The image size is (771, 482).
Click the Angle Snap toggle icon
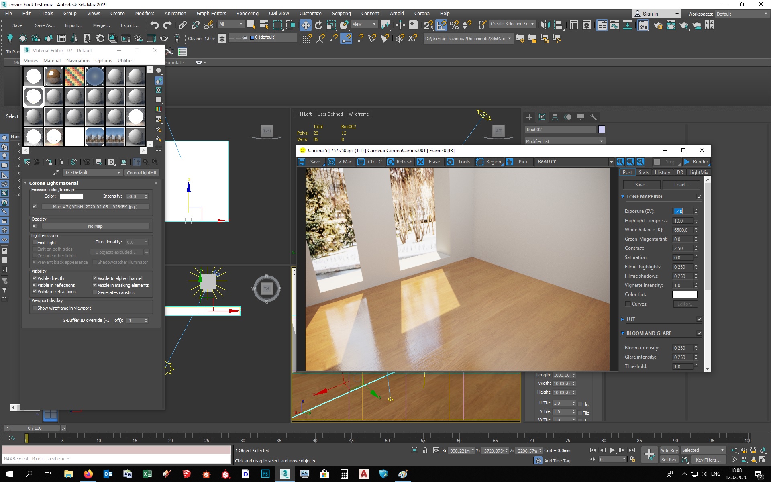point(441,25)
